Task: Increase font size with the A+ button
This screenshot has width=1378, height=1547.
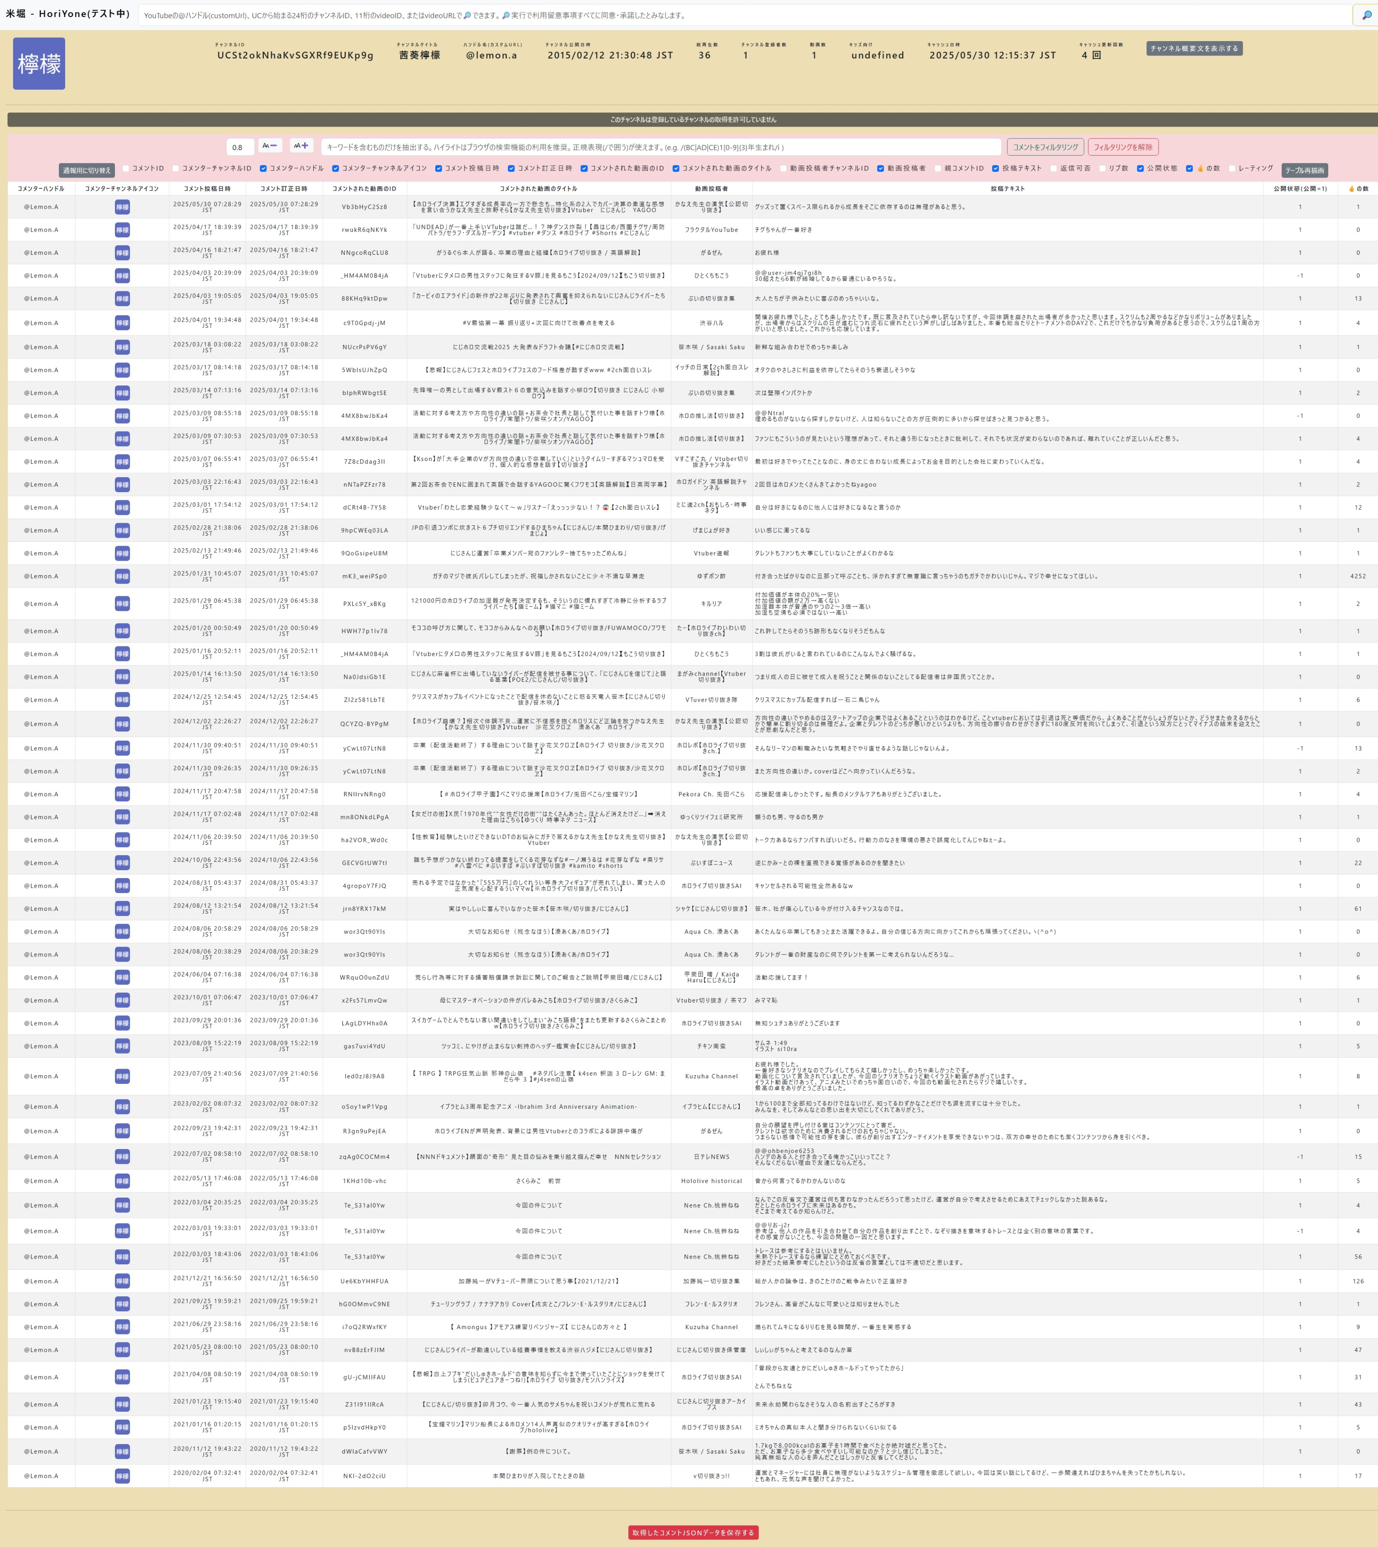Action: pyautogui.click(x=300, y=145)
